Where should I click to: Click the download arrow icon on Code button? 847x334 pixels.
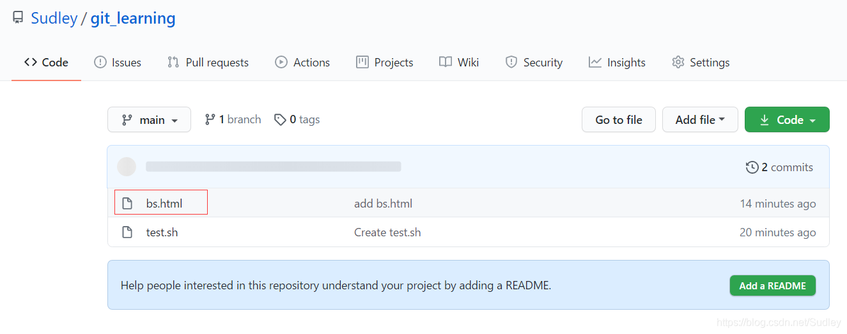tap(765, 120)
